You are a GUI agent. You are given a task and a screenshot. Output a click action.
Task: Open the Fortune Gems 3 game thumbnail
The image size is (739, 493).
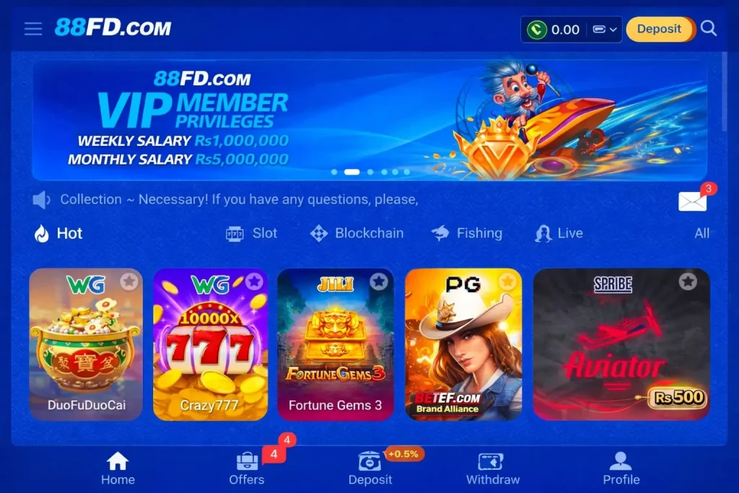pyautogui.click(x=336, y=344)
